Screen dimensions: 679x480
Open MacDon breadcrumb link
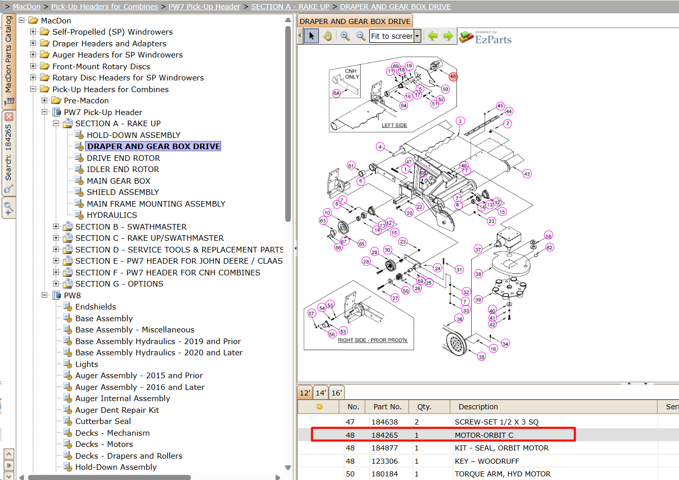point(26,7)
